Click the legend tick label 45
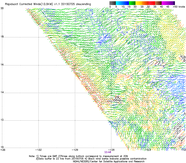Viewport: 186px width, 163px height. click(168, 7)
